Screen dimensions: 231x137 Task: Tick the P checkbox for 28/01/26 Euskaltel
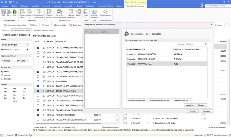[44, 91]
